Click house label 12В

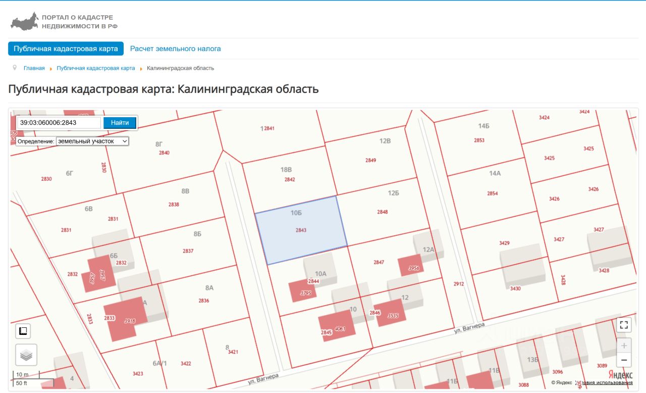point(386,141)
